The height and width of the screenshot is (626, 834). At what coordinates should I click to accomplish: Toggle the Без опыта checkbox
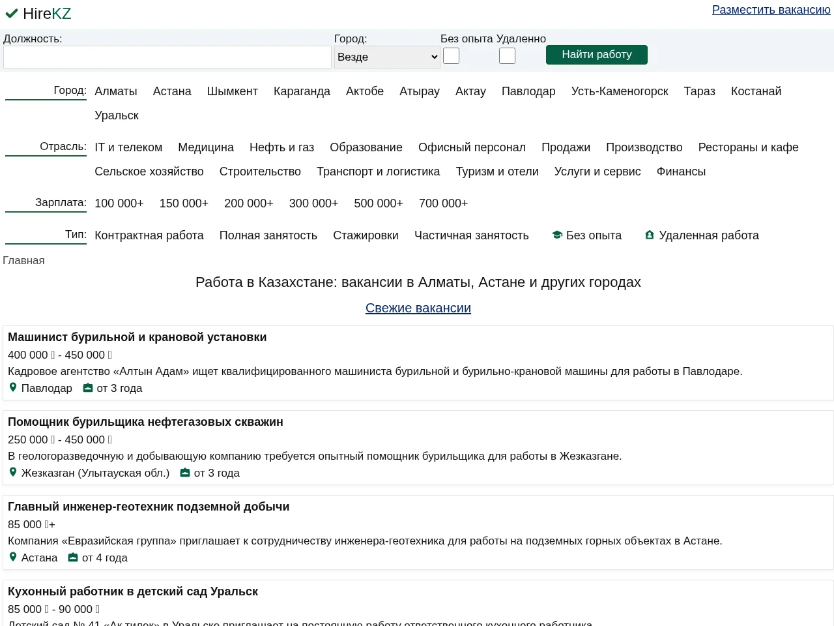(452, 56)
